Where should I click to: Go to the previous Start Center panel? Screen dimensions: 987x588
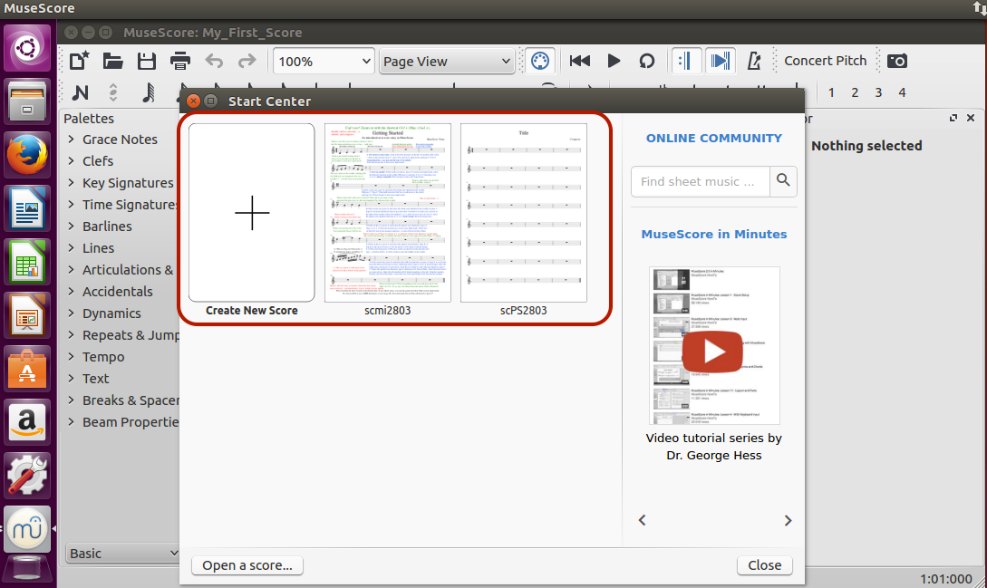[642, 520]
